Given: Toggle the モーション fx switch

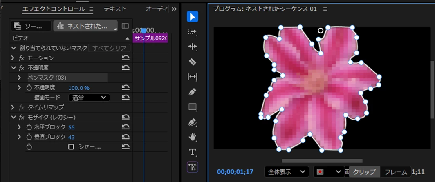Looking at the screenshot, I should 22,58.
